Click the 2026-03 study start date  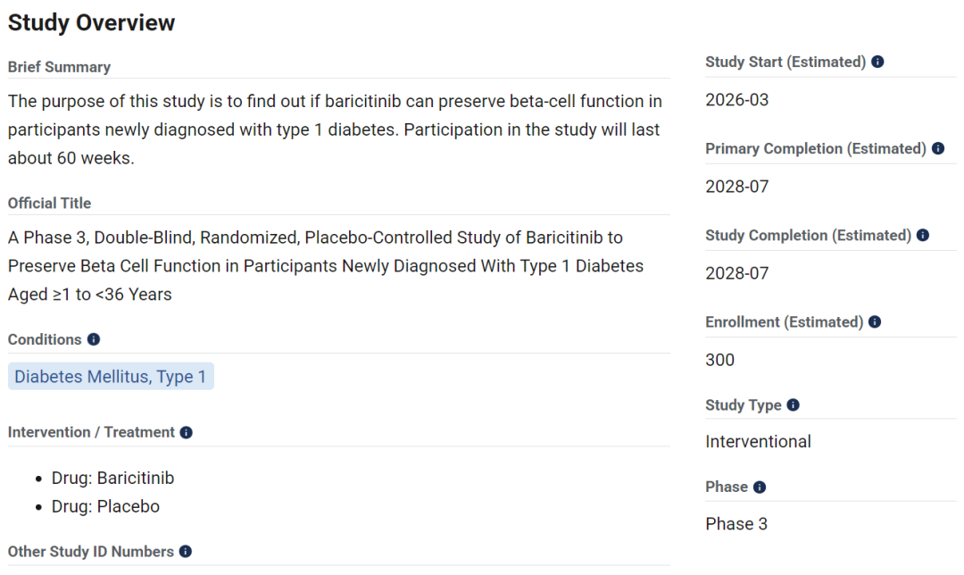click(736, 100)
